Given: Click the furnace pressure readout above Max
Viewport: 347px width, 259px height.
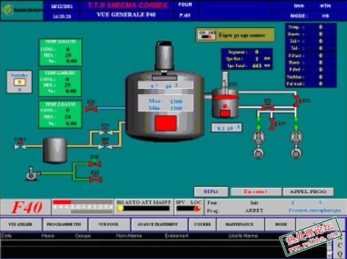Looking at the screenshot, I should coord(165,85).
